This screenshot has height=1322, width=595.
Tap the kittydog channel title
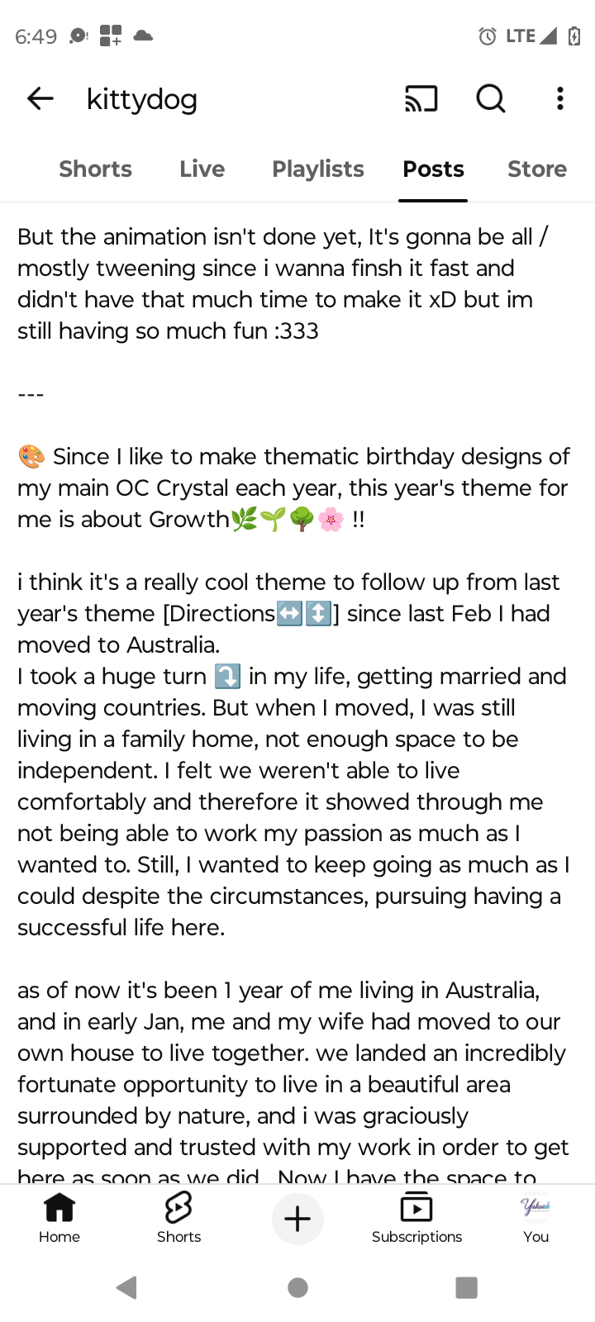(142, 99)
